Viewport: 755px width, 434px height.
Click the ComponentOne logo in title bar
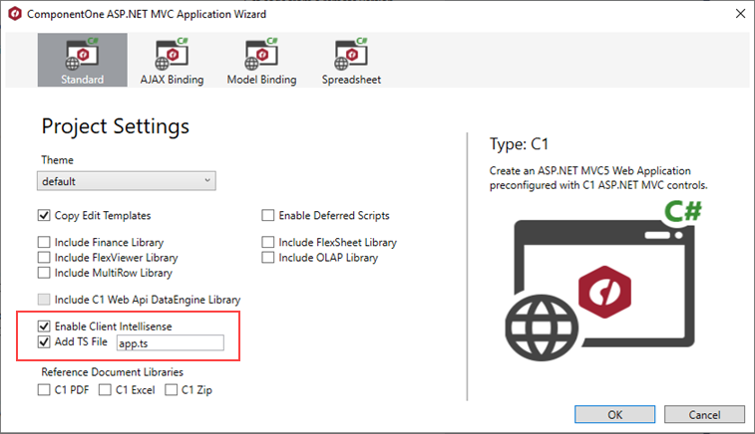click(x=16, y=15)
